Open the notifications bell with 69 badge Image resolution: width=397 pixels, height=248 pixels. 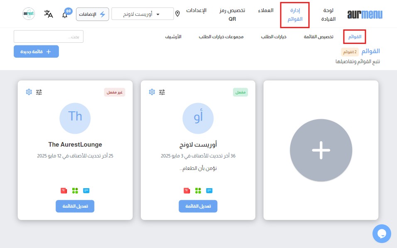[65, 15]
